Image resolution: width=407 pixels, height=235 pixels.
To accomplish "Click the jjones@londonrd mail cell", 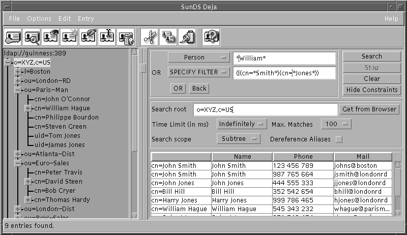I will (363, 183).
